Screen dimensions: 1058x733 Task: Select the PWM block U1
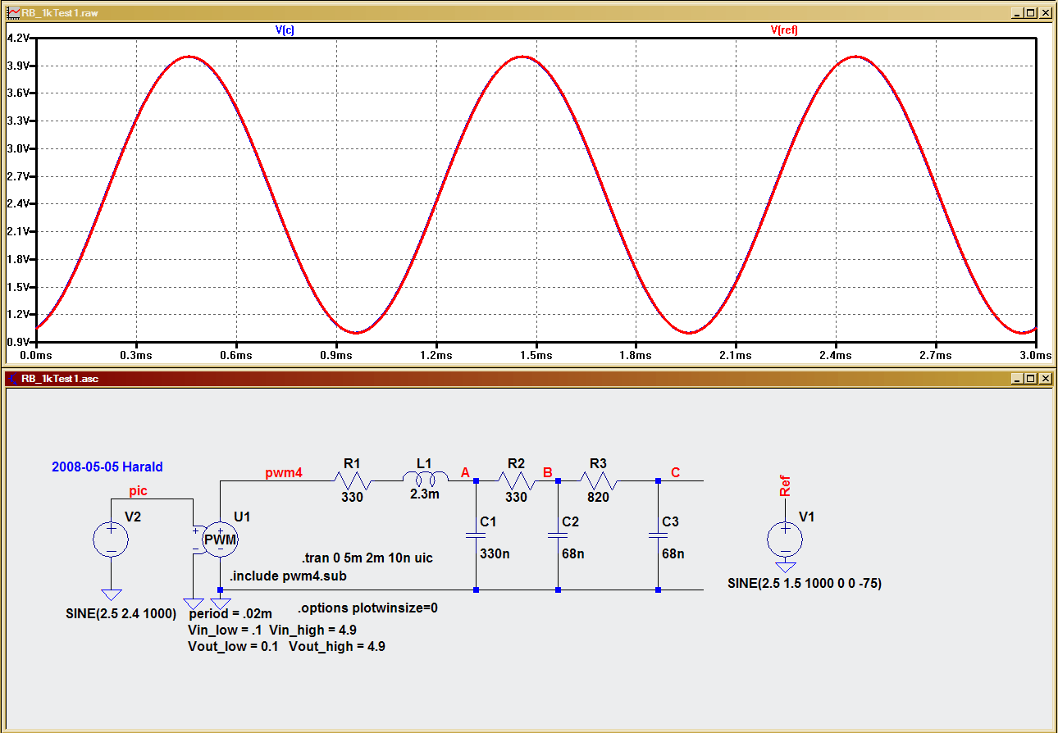coord(220,540)
